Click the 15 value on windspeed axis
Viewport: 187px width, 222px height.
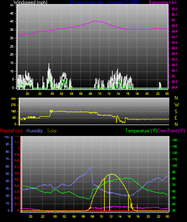tap(12, 63)
